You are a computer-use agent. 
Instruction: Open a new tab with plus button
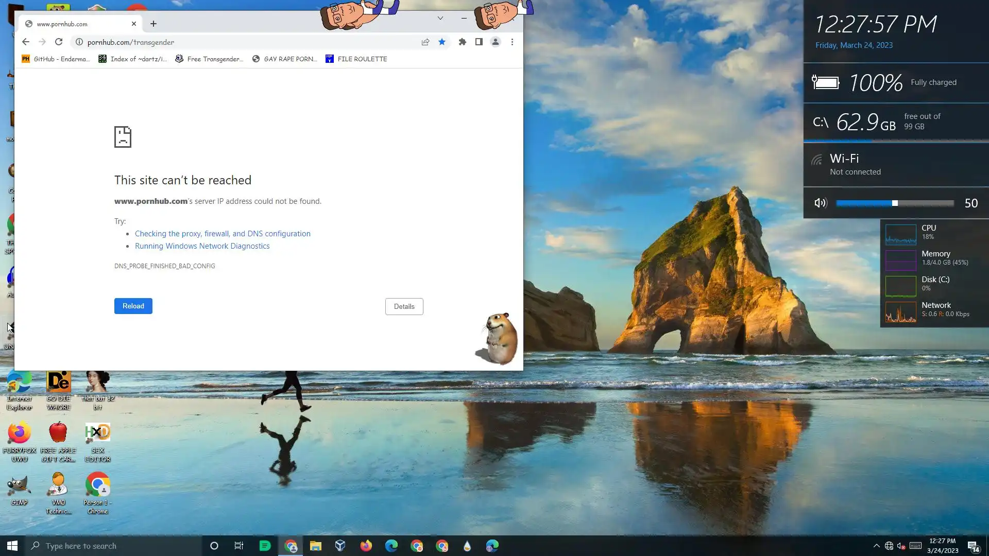pos(154,24)
